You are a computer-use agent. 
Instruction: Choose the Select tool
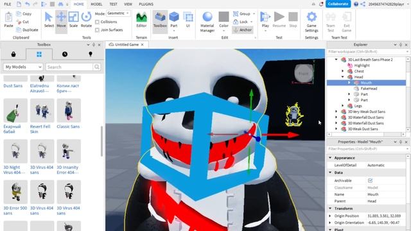coord(49,20)
